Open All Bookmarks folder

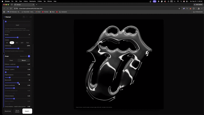(x=198, y=12)
